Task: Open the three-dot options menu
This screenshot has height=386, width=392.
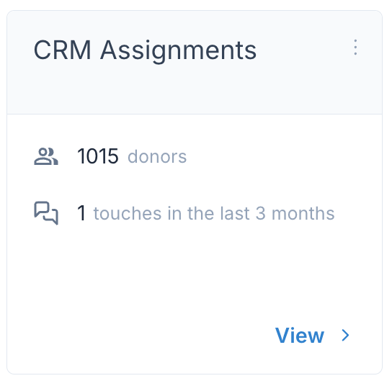Action: coord(355,48)
